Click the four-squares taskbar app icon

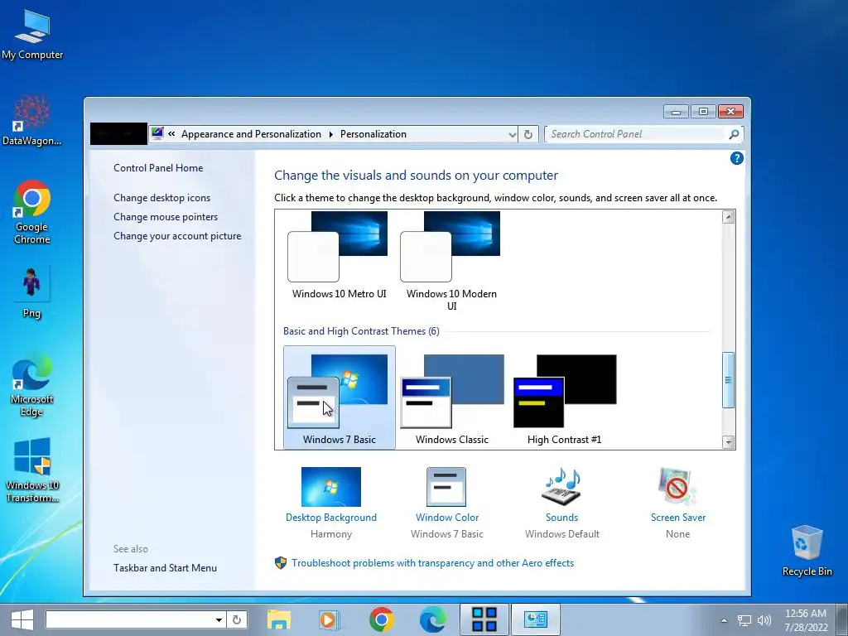coord(484,619)
